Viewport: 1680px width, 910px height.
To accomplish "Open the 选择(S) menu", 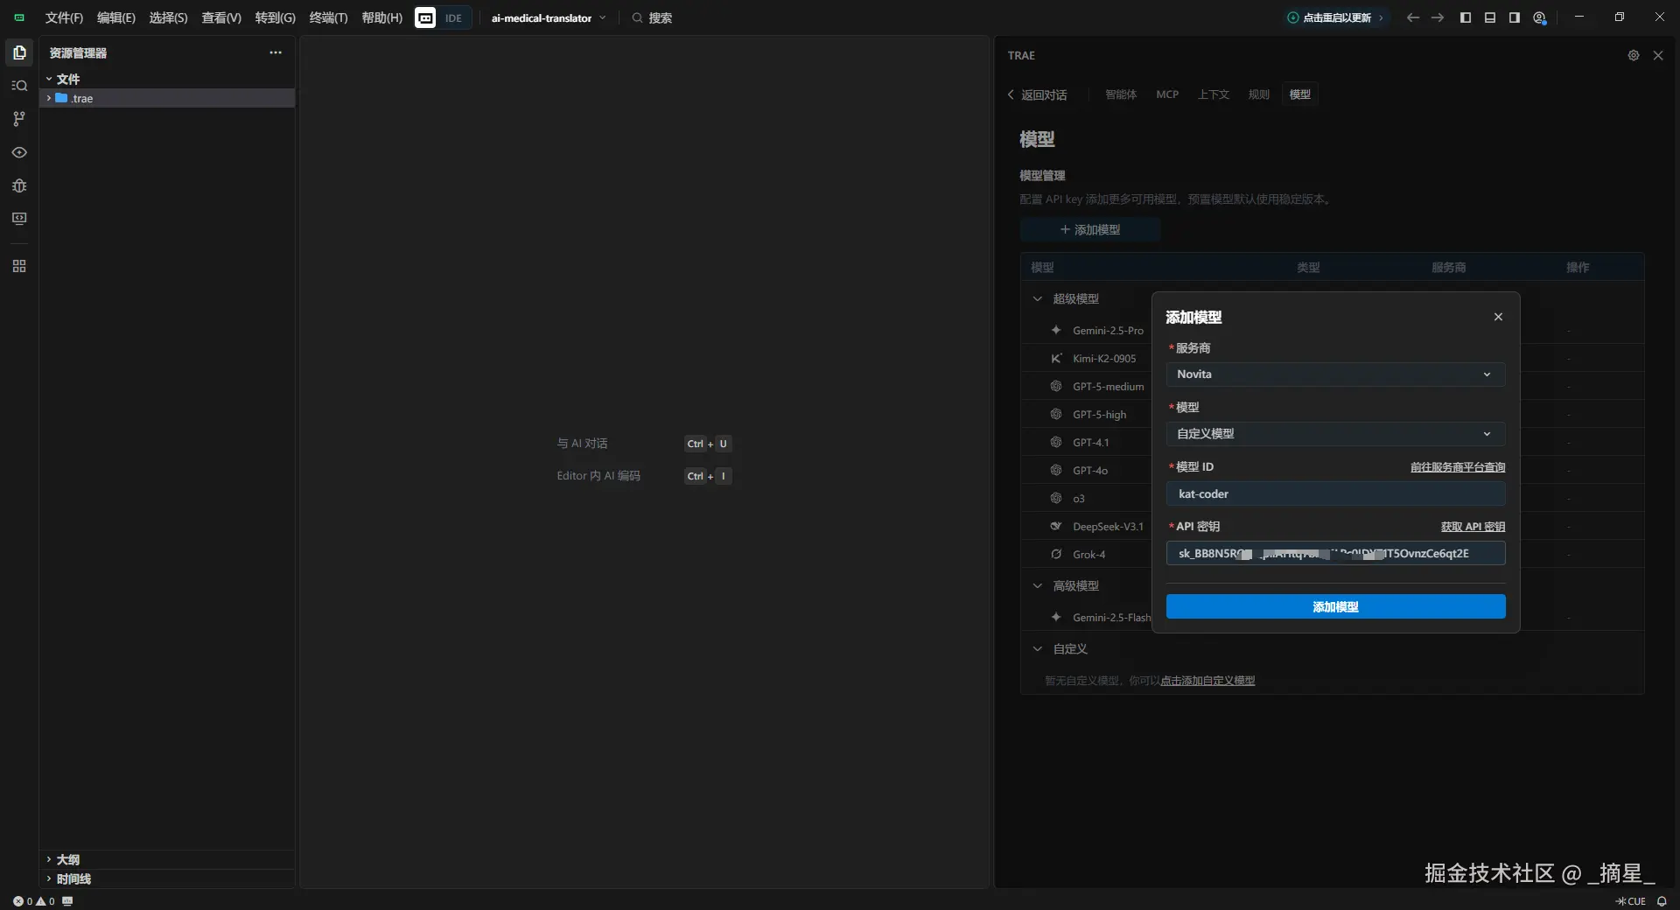I will click(x=168, y=17).
